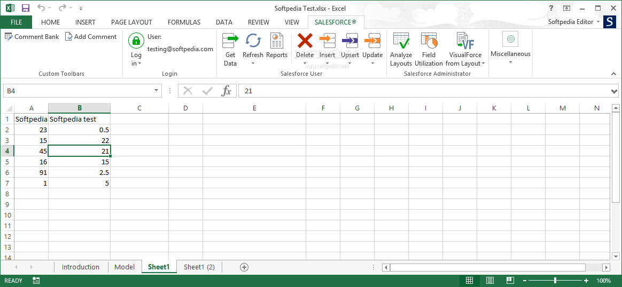Select row 6 header
This screenshot has width=622, height=287.
7,173
